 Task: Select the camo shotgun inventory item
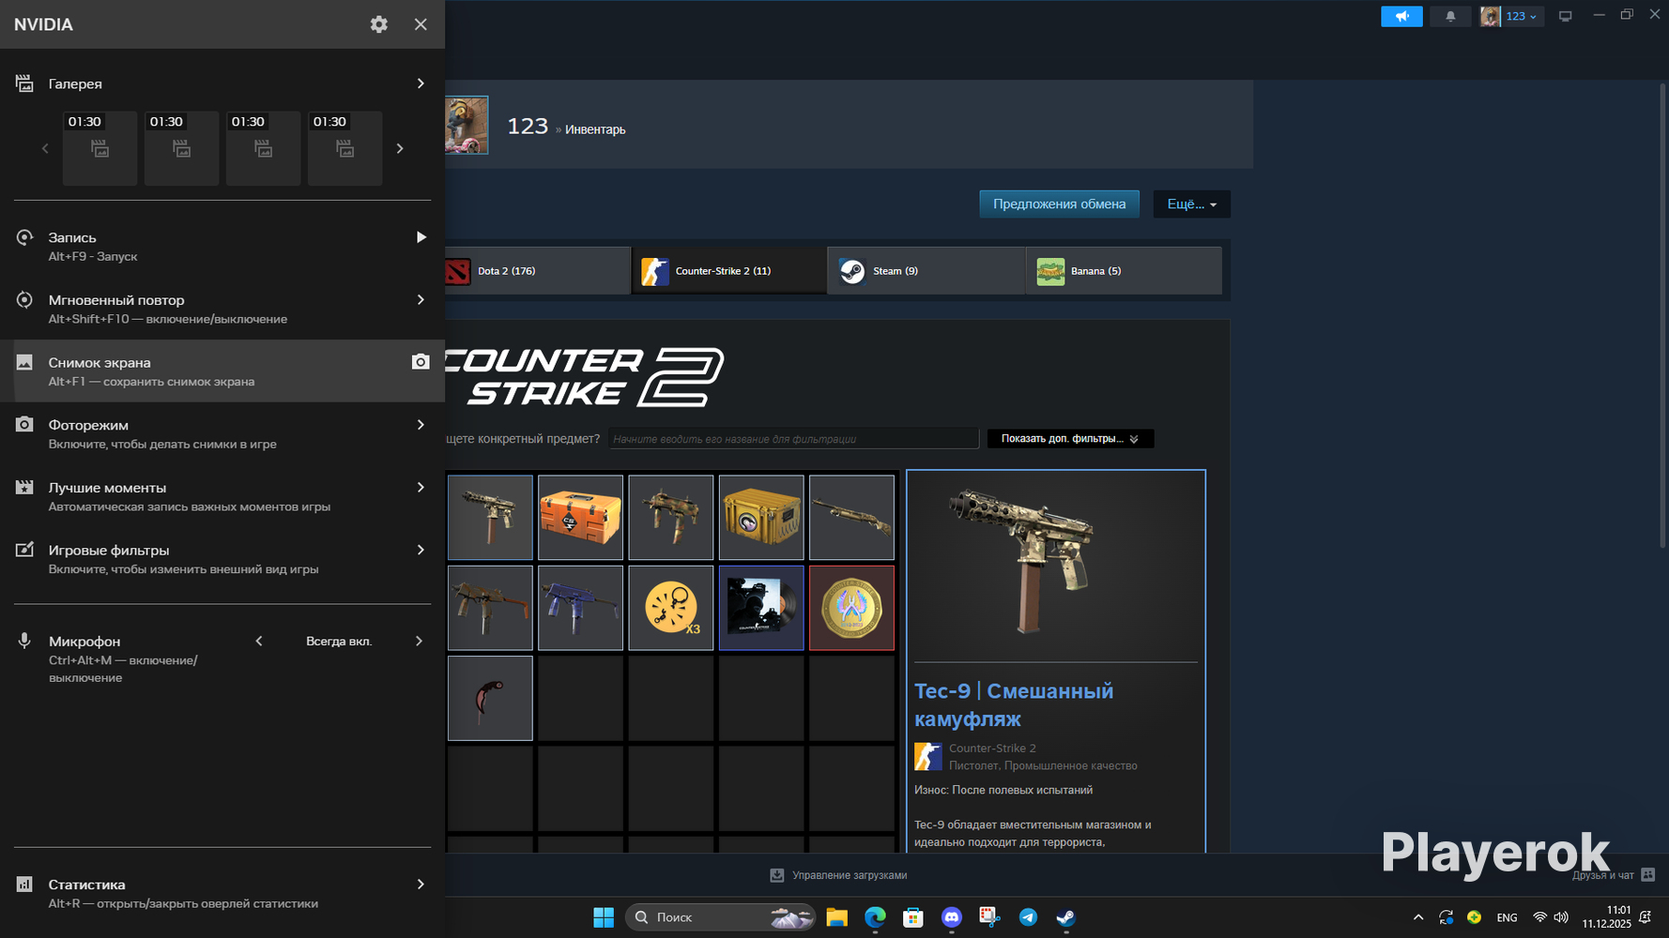click(851, 518)
